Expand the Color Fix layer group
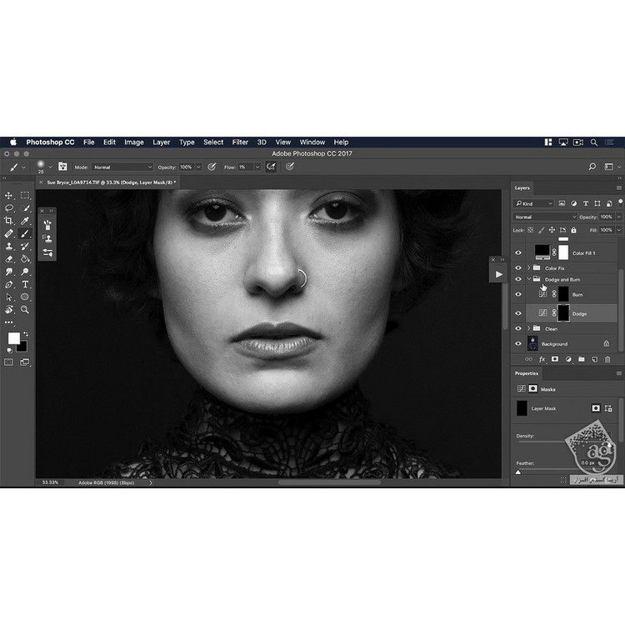Image resolution: width=625 pixels, height=625 pixels. click(529, 268)
